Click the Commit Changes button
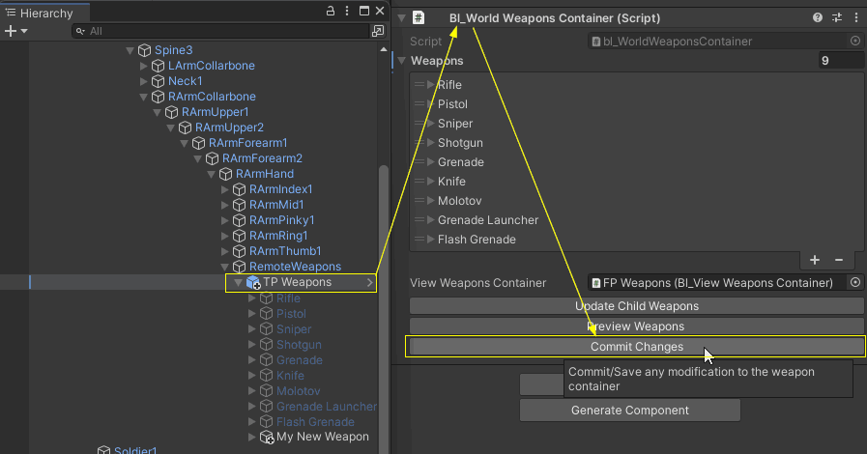The height and width of the screenshot is (454, 867). pos(636,347)
